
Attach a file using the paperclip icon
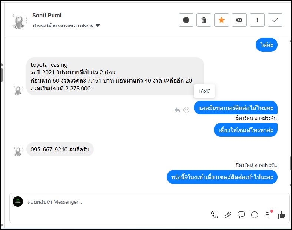pos(228,214)
